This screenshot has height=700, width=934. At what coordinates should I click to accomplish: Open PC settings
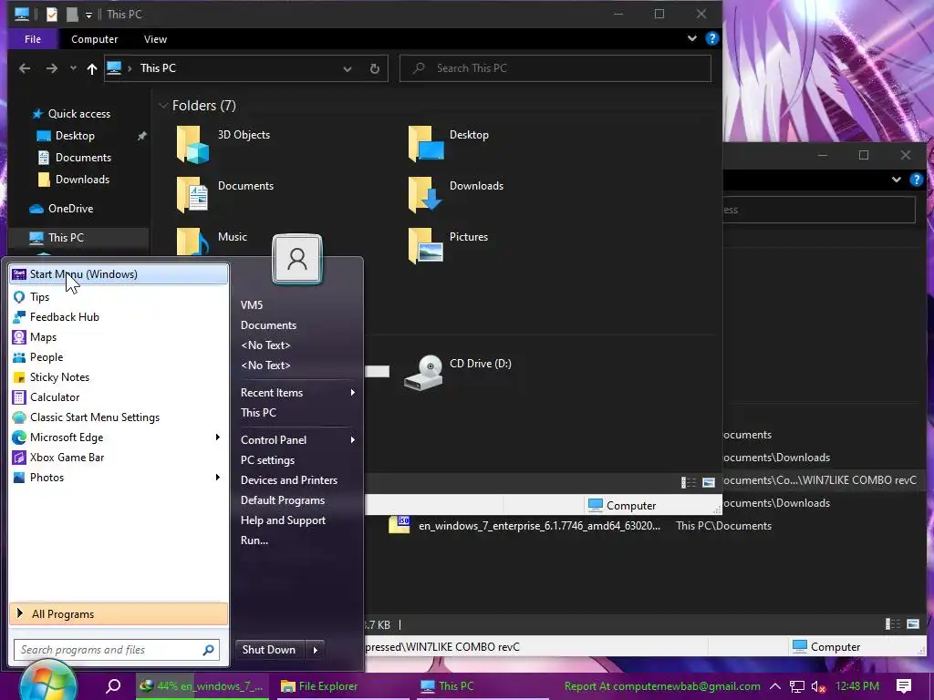pyautogui.click(x=267, y=460)
